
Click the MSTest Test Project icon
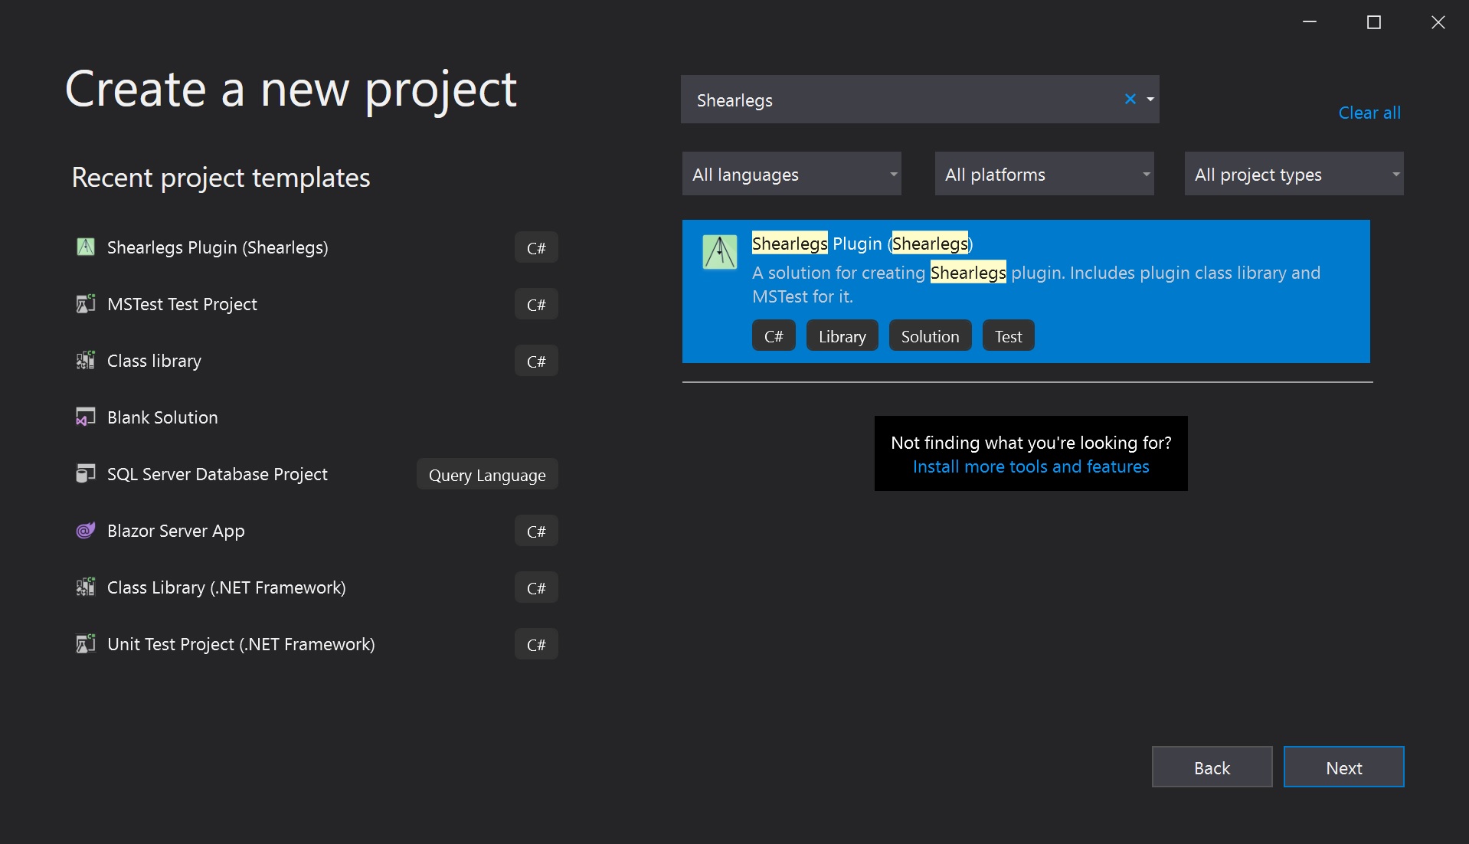[86, 303]
